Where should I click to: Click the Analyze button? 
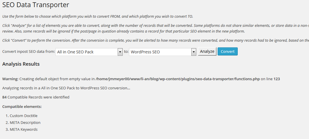click(x=207, y=51)
